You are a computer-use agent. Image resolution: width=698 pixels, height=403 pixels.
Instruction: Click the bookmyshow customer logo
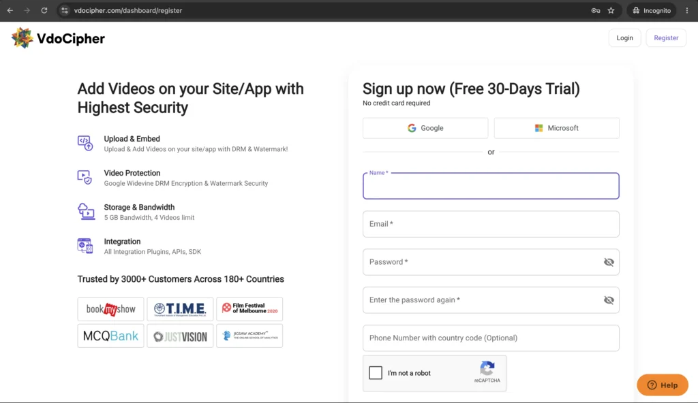110,309
